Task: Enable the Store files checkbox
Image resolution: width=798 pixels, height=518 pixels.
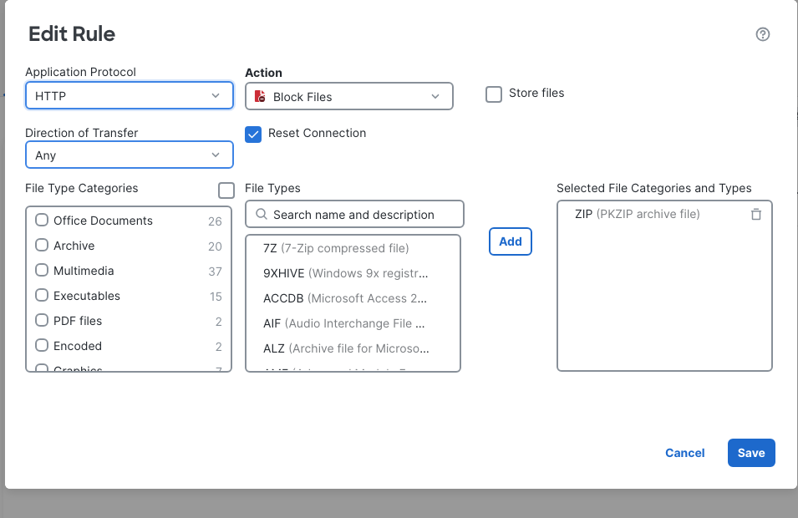Action: coord(494,94)
